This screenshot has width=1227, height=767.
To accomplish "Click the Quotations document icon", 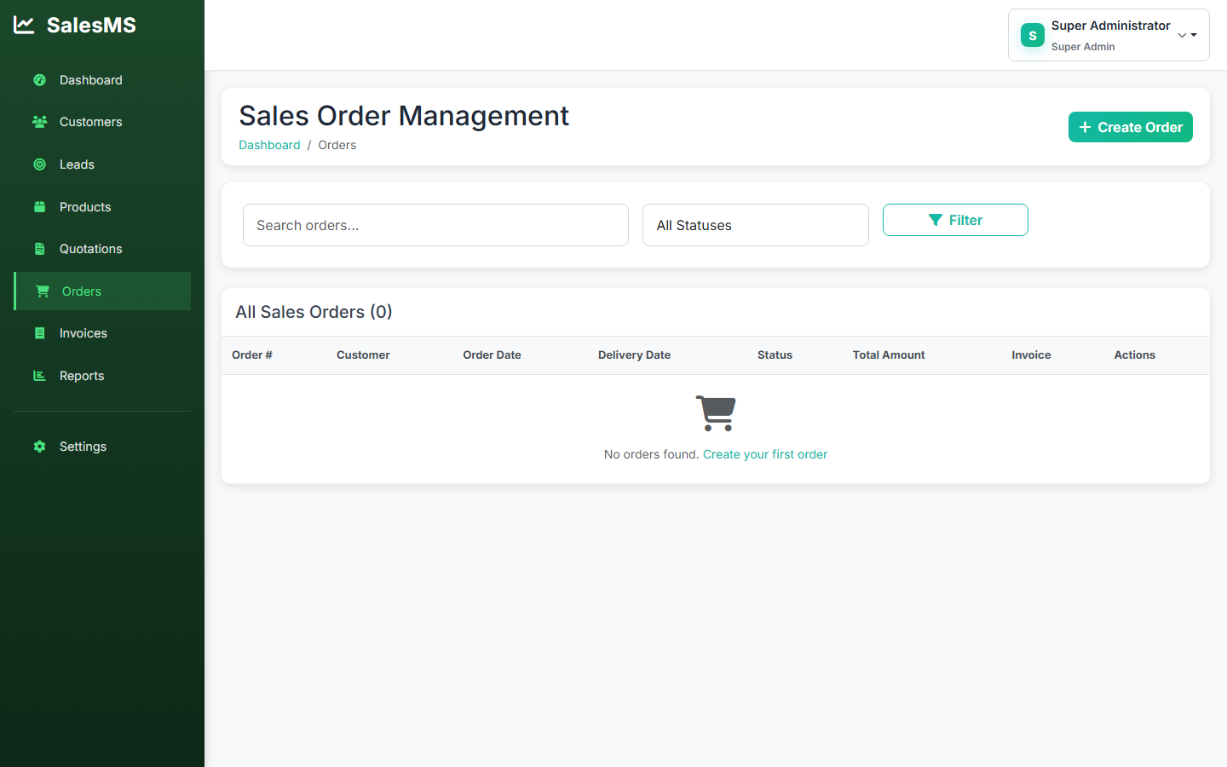I will 39,249.
